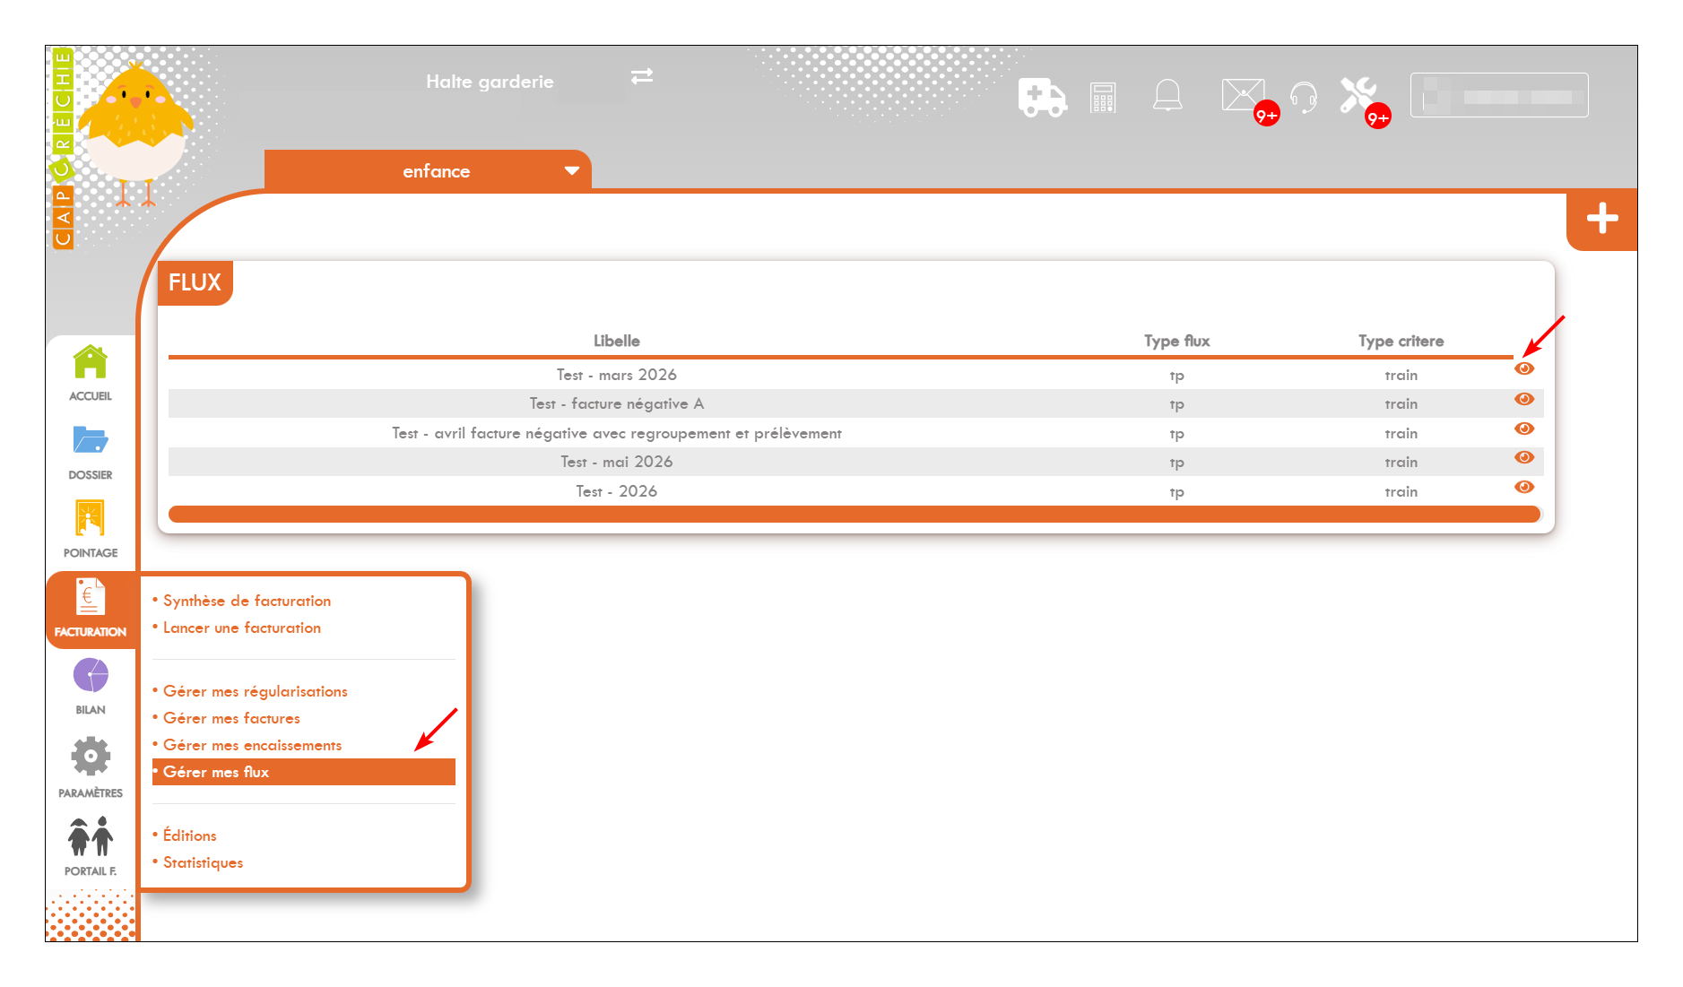View the 'Test - mars 2026' flux eye icon
Screen dimensions: 1683x987
1524,368
